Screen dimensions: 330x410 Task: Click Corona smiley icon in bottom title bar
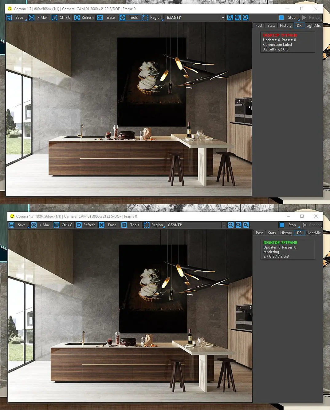point(12,216)
